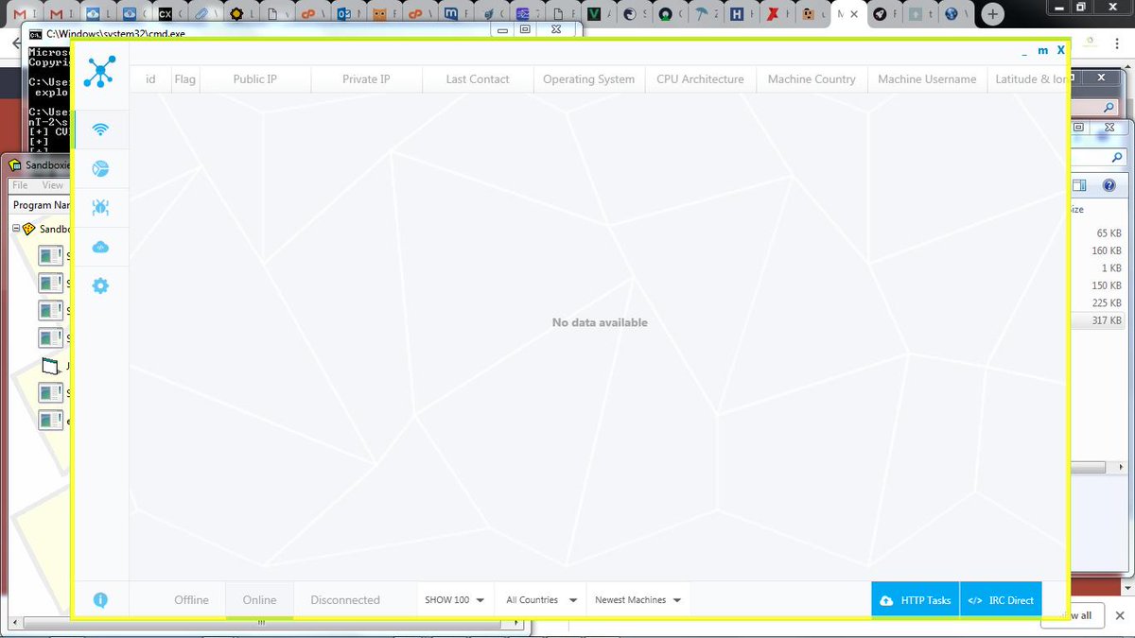Screen dimensions: 1135x638
Task: Sort by the Machine Username column
Action: point(927,79)
